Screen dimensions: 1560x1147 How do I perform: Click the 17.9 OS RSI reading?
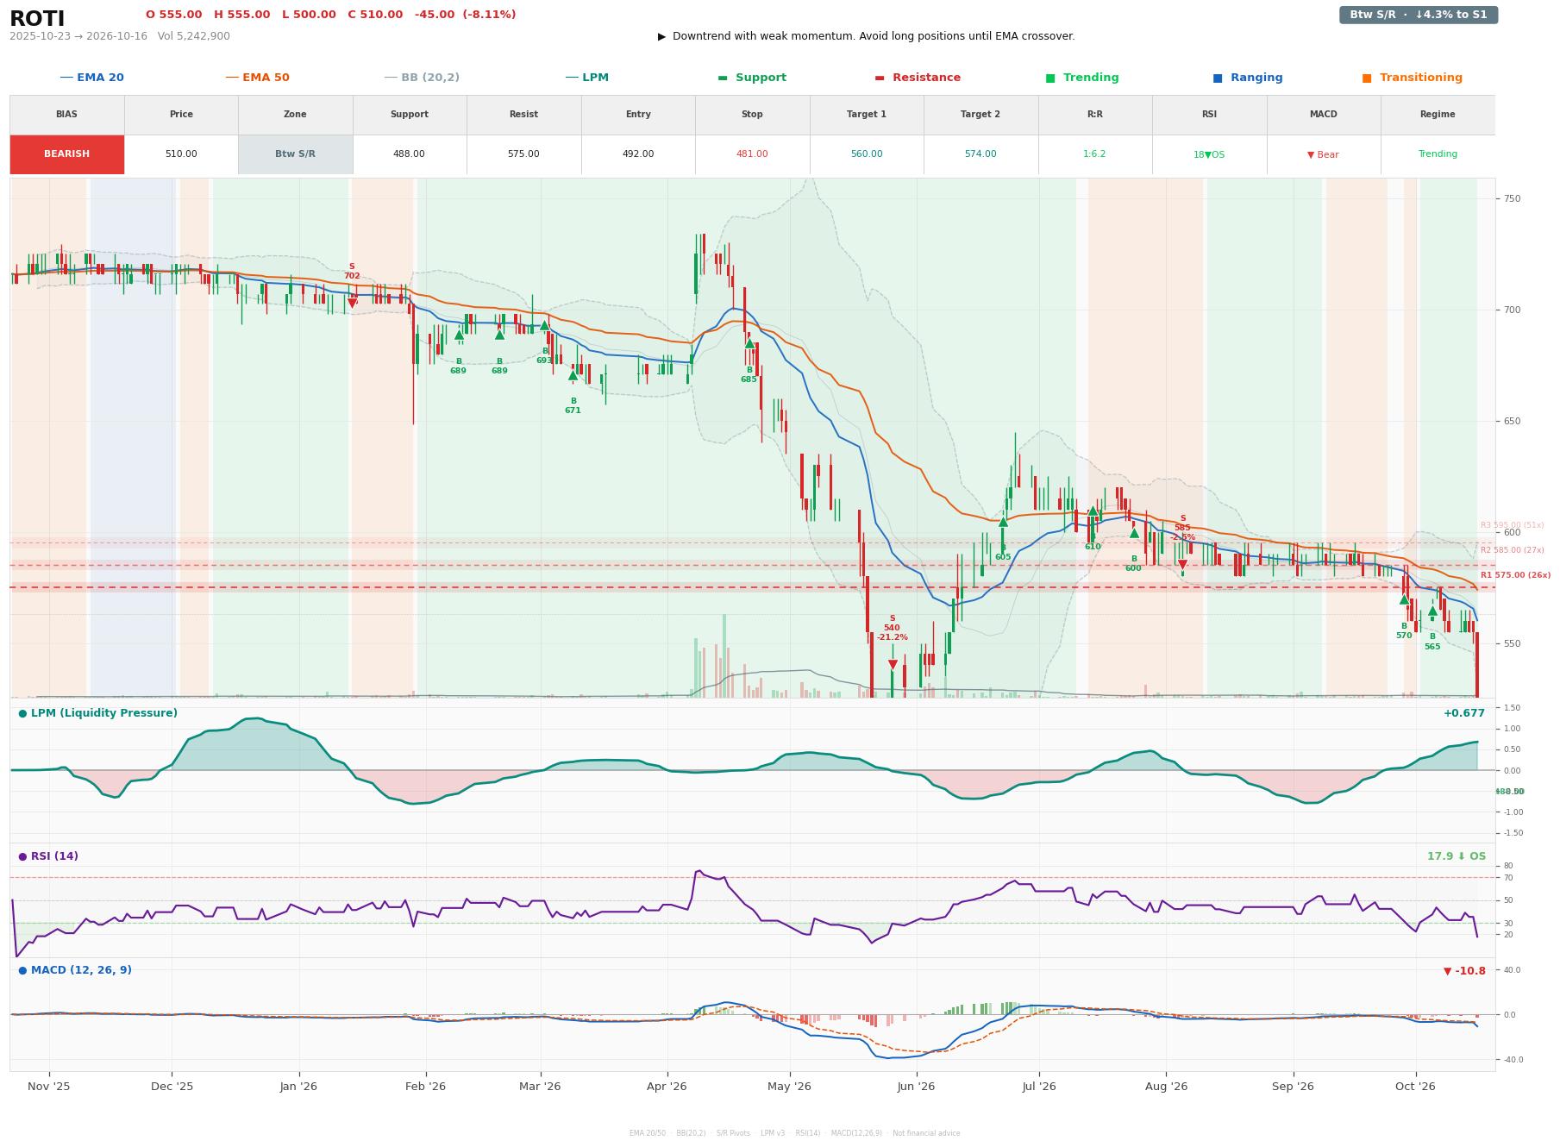pyautogui.click(x=1456, y=856)
